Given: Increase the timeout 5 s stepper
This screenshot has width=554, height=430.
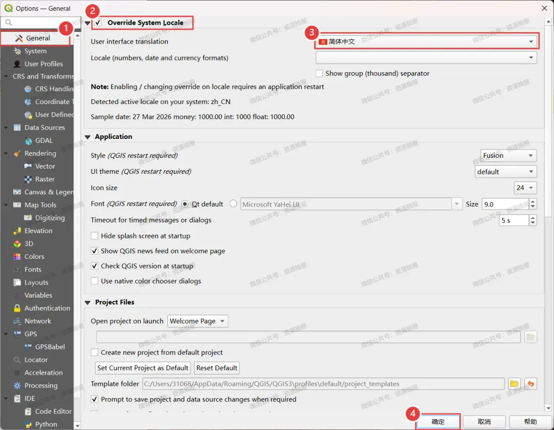Looking at the screenshot, I should pyautogui.click(x=533, y=218).
